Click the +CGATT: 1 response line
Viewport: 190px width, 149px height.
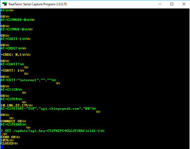(x=10, y=71)
